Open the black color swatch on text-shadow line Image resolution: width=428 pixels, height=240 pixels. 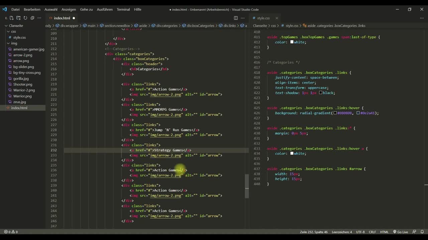pos(321,93)
